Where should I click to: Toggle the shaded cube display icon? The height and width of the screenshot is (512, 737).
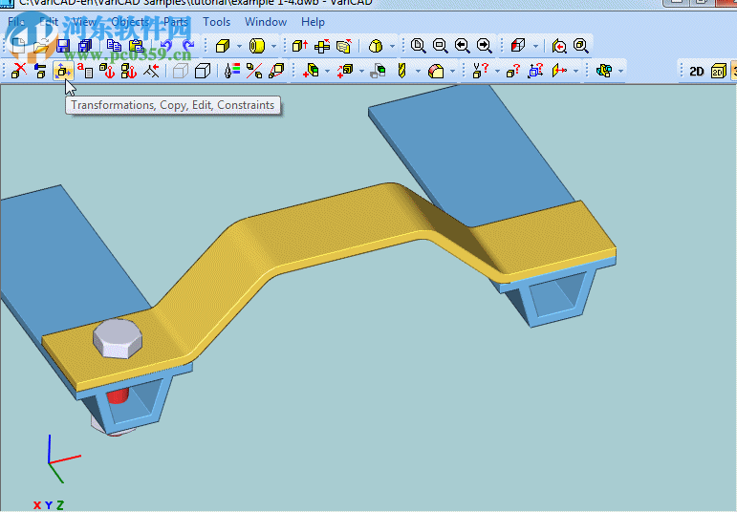tap(203, 71)
